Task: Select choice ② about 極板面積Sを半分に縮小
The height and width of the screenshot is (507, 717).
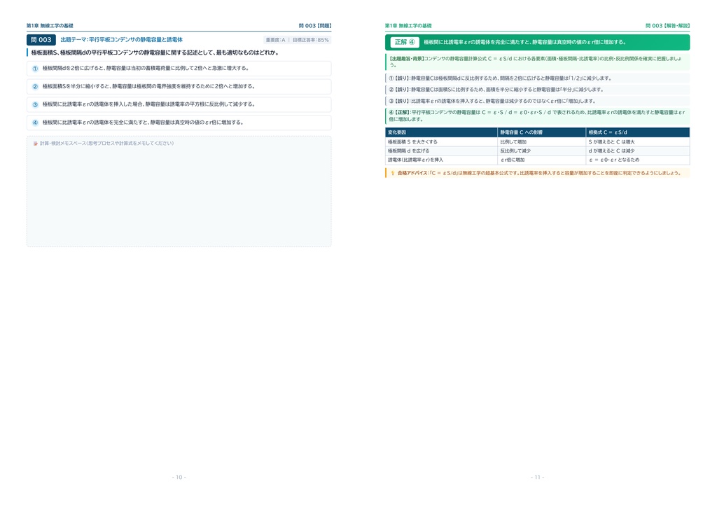Action: tap(179, 86)
